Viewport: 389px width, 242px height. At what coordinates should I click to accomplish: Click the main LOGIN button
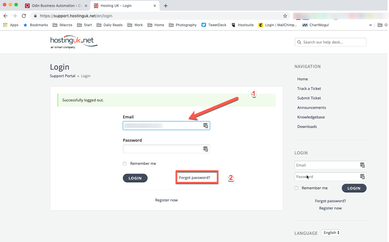point(135,178)
